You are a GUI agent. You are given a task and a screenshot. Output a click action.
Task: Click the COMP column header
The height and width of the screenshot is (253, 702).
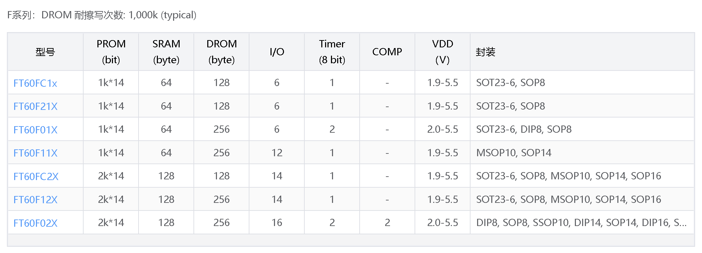tap(387, 52)
